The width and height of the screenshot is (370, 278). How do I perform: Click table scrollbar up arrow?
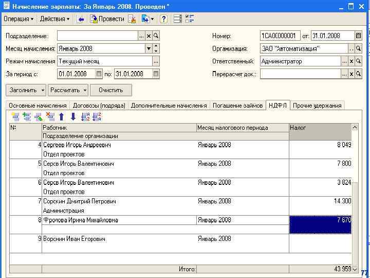coord(355,128)
